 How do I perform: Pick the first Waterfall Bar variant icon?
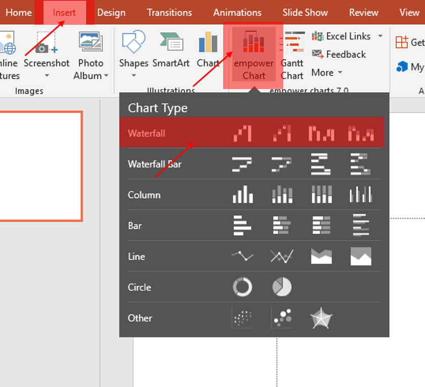[242, 164]
